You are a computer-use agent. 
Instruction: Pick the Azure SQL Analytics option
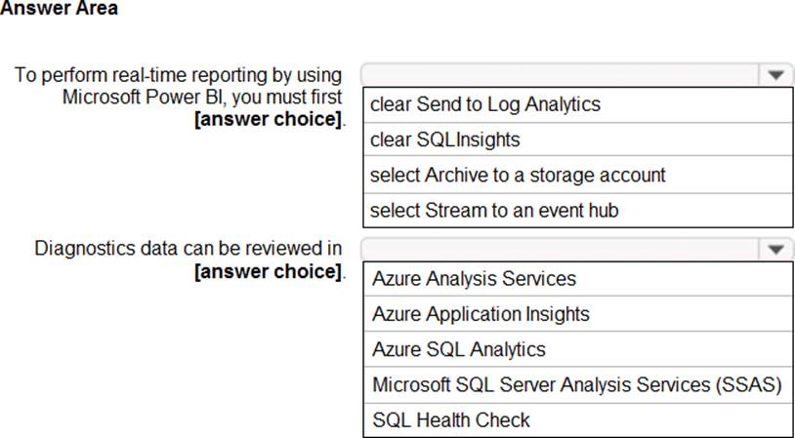pos(459,349)
